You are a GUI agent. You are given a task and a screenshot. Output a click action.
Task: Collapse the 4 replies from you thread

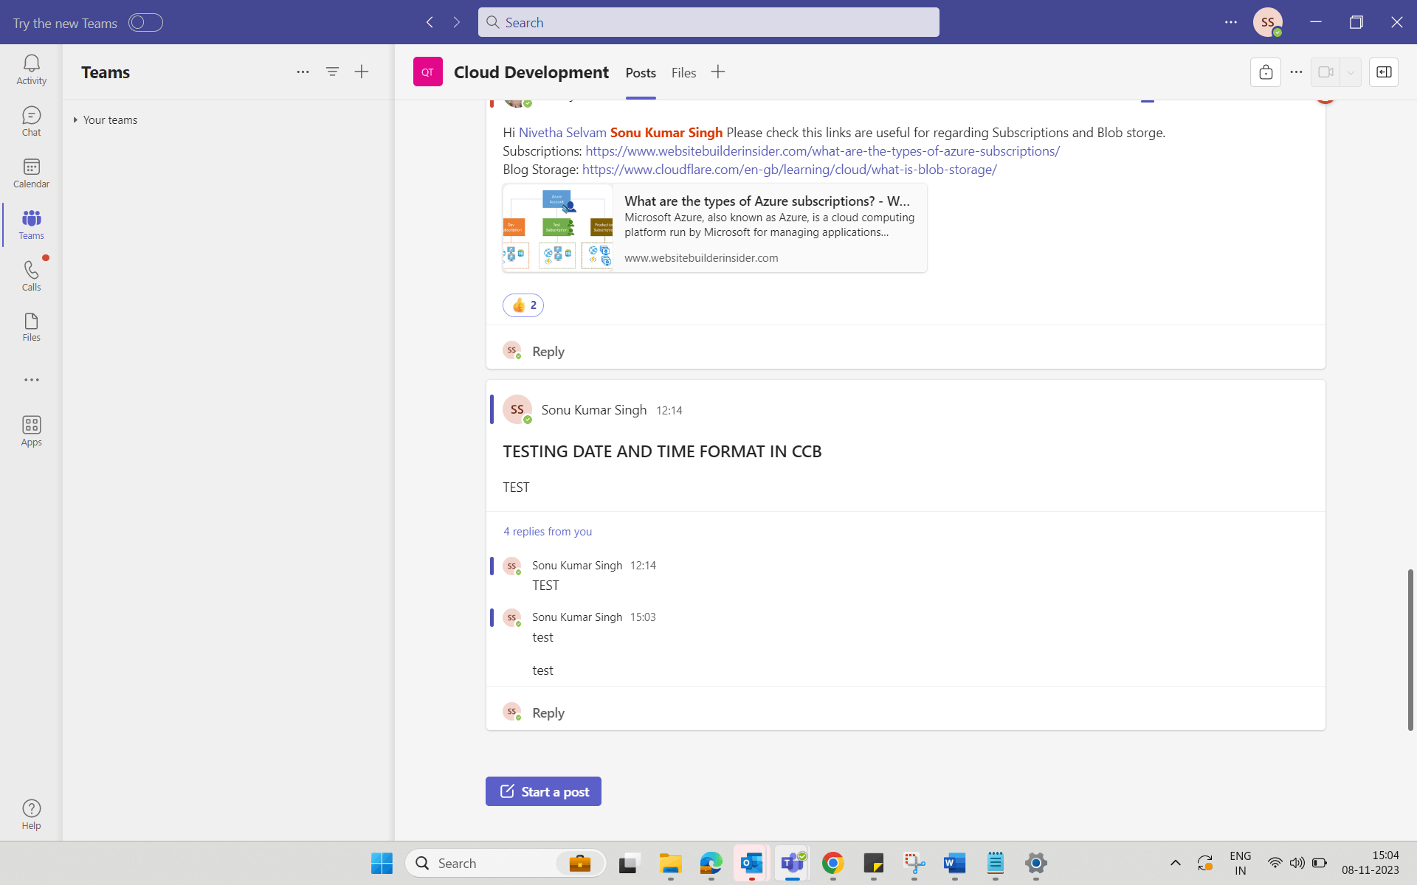pos(548,531)
